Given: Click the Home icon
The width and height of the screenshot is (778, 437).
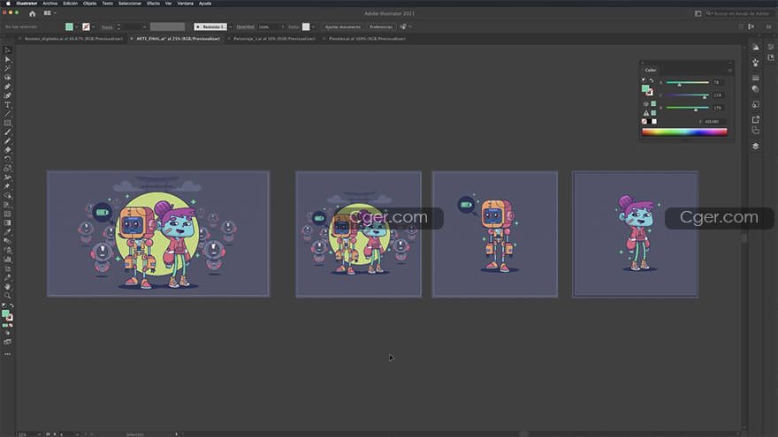Looking at the screenshot, I should tap(32, 14).
